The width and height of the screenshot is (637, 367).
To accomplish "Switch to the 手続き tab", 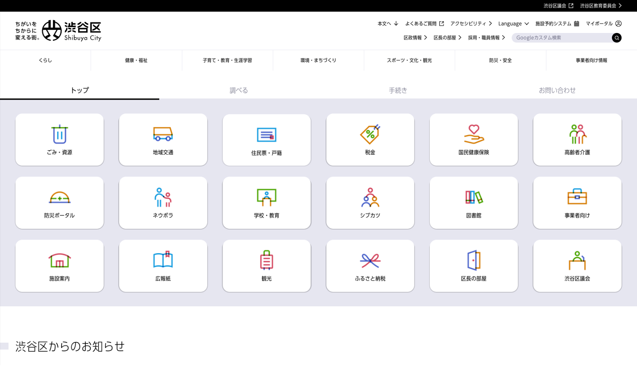I will coord(398,90).
